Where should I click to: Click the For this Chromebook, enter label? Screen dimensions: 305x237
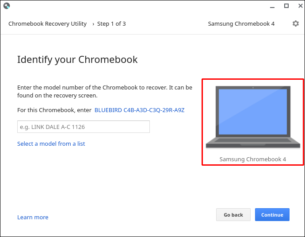point(54,110)
